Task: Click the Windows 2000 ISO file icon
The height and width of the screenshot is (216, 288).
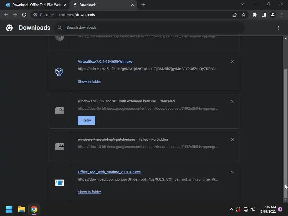Action: click(60, 111)
